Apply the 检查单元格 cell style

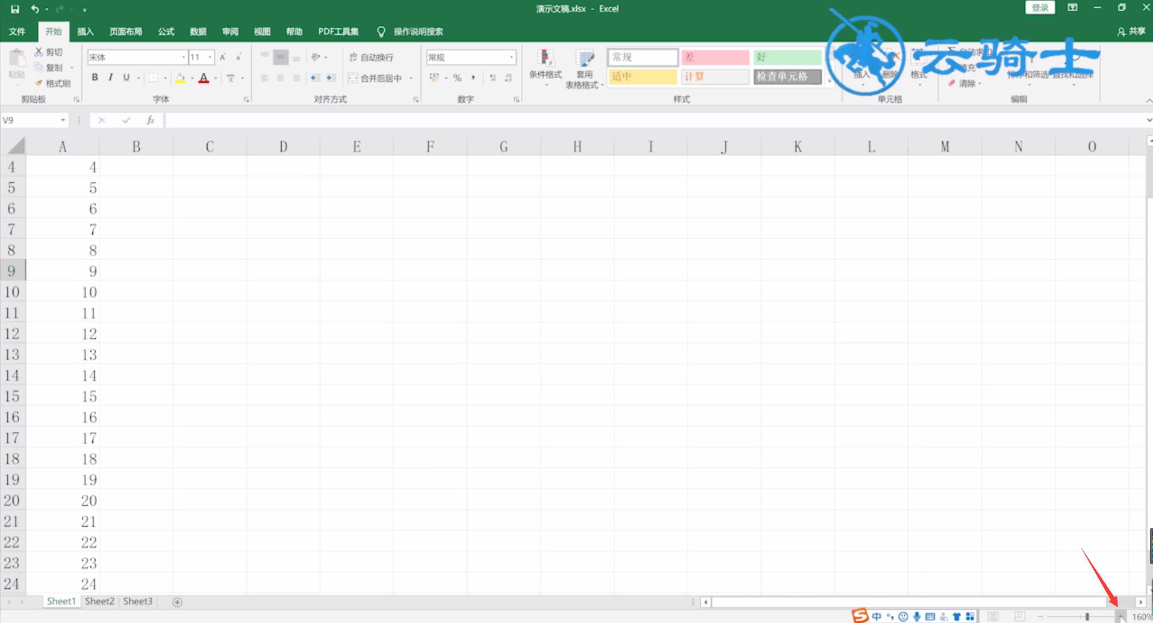point(788,76)
